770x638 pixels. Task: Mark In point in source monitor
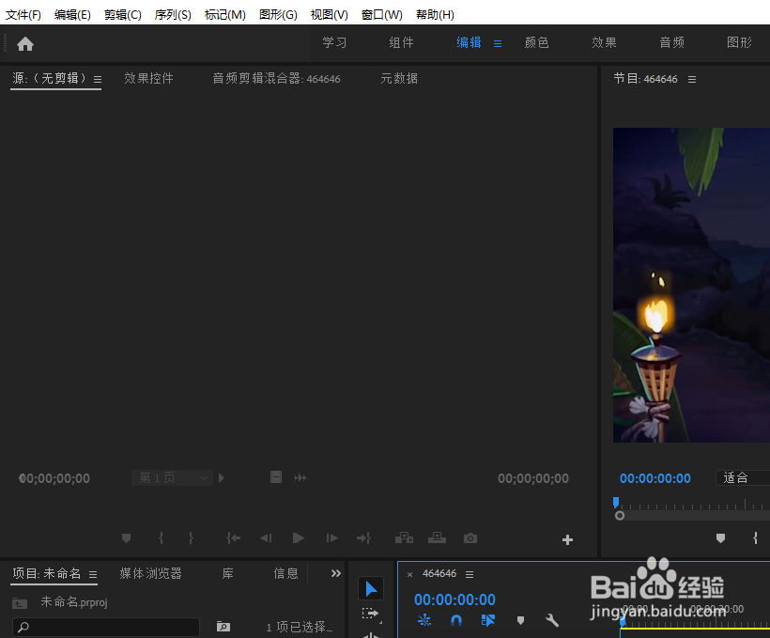(161, 538)
